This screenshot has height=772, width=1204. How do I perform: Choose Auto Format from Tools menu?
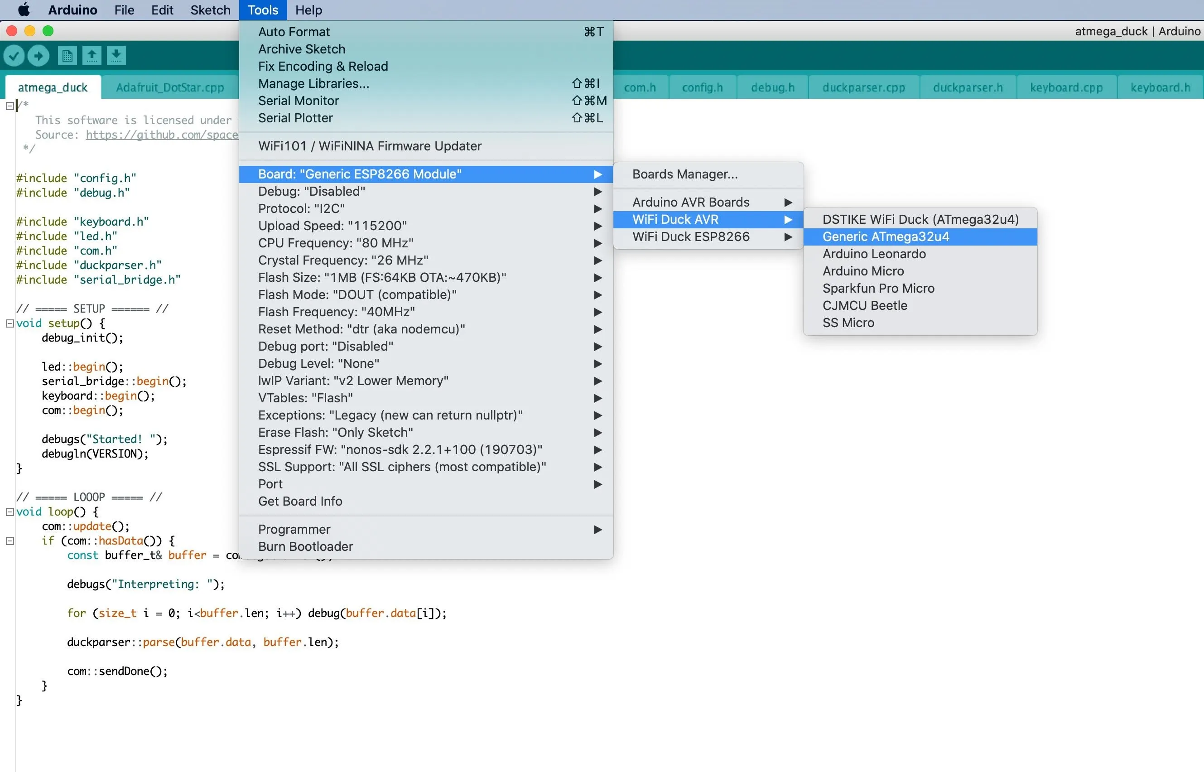pyautogui.click(x=426, y=32)
